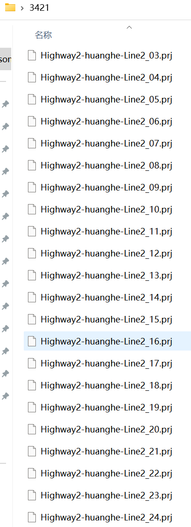Click the file icon of Highway2-huanghe-Line2_13.prj
The height and width of the screenshot is (527, 191).
coord(32,276)
